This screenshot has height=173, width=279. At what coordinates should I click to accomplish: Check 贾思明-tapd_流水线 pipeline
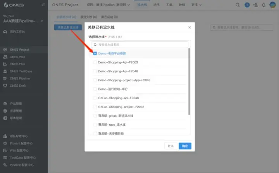(x=95, y=125)
